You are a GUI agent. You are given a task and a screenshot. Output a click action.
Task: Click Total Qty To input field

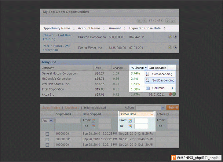tap(173, 126)
